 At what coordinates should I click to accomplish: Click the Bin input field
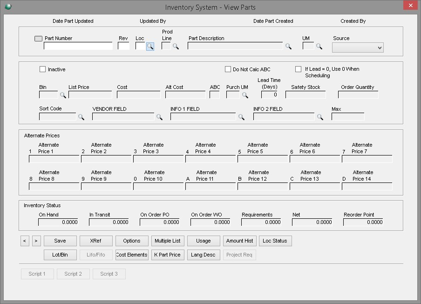click(48, 95)
